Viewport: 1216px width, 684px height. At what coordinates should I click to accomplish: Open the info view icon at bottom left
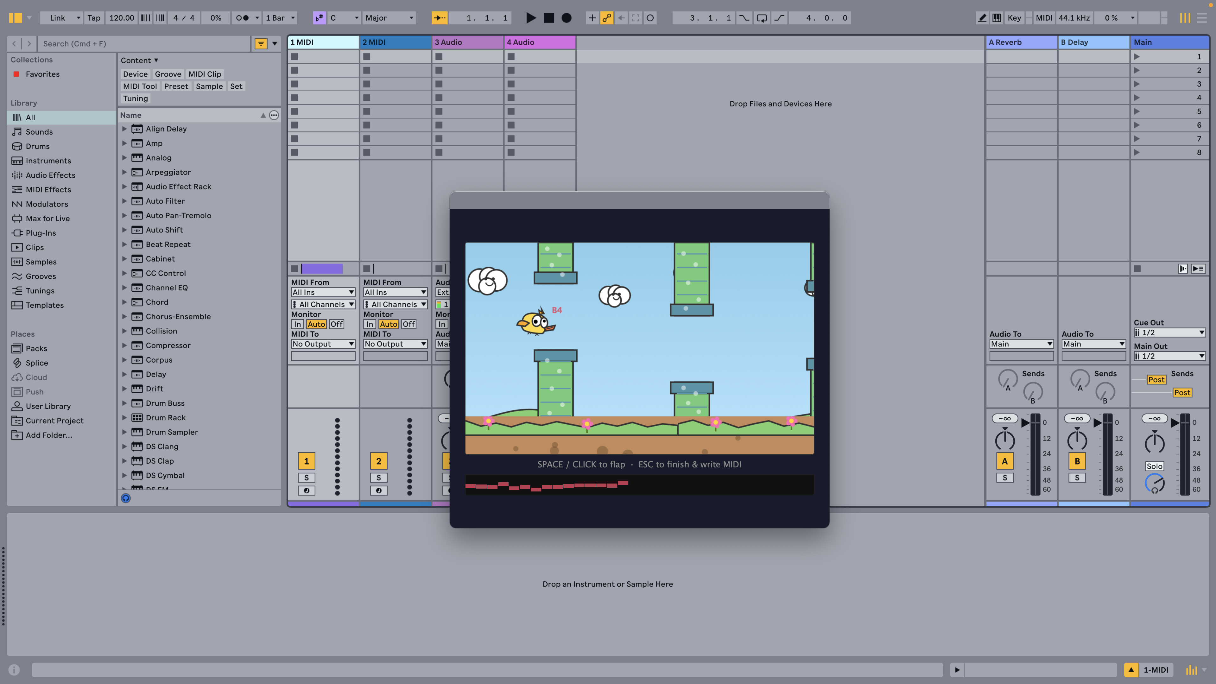(x=14, y=670)
